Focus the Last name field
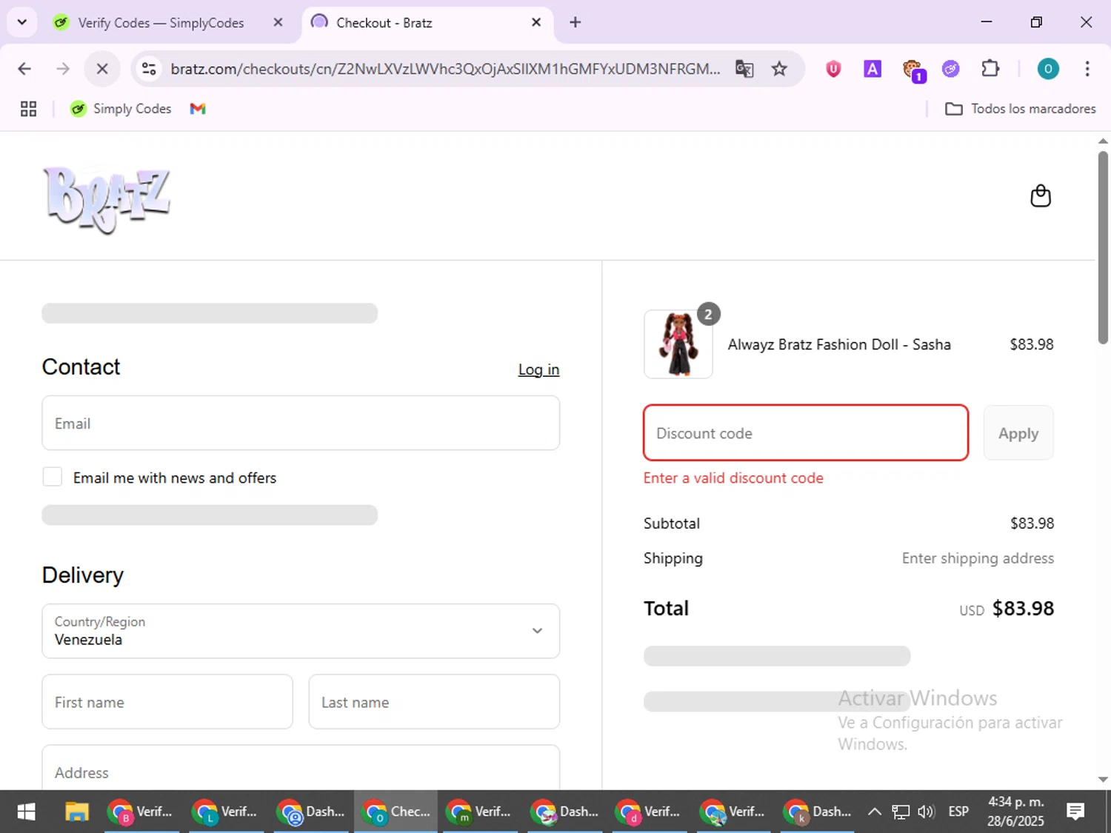This screenshot has width=1111, height=833. (x=434, y=701)
